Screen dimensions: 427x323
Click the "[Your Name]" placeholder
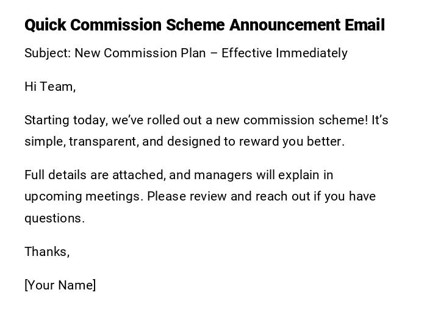click(60, 285)
